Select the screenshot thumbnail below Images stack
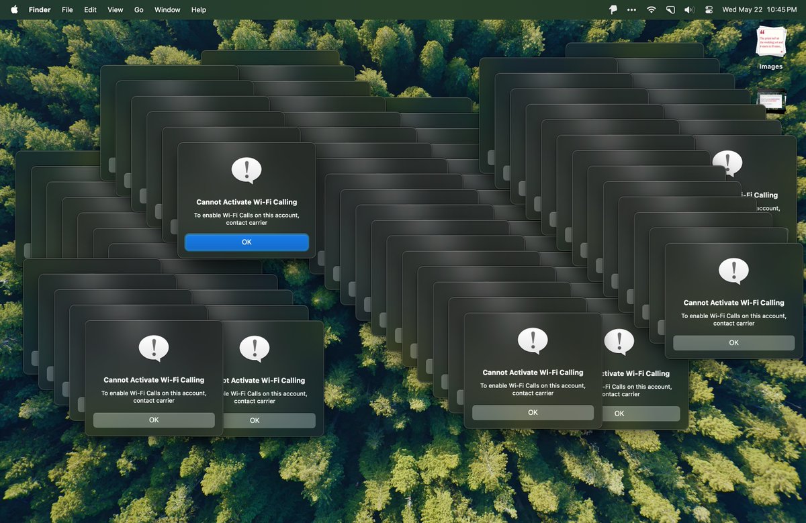Image resolution: width=806 pixels, height=523 pixels. click(x=771, y=100)
